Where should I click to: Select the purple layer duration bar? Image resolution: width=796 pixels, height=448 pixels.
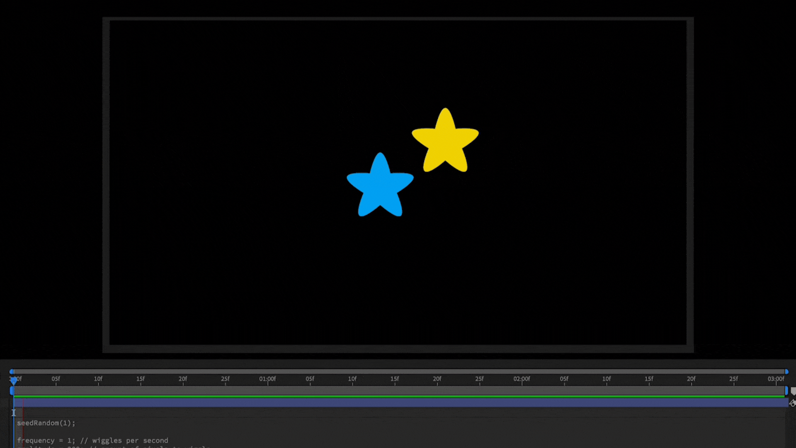pyautogui.click(x=398, y=402)
